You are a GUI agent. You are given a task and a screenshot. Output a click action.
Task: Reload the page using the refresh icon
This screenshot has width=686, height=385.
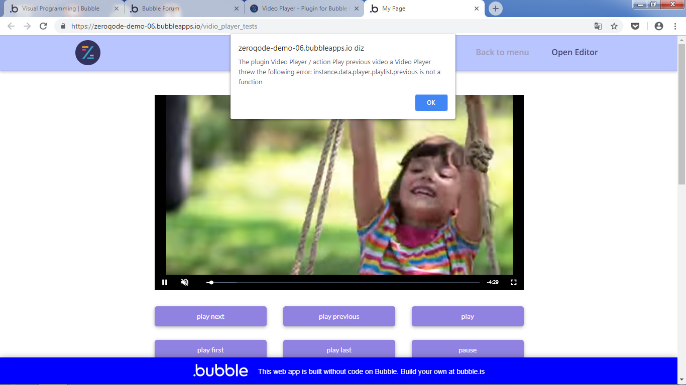pyautogui.click(x=43, y=26)
